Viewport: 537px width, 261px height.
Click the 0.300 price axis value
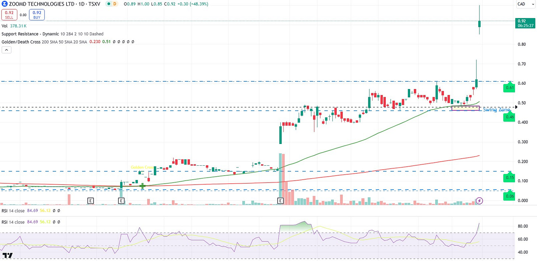(523, 142)
